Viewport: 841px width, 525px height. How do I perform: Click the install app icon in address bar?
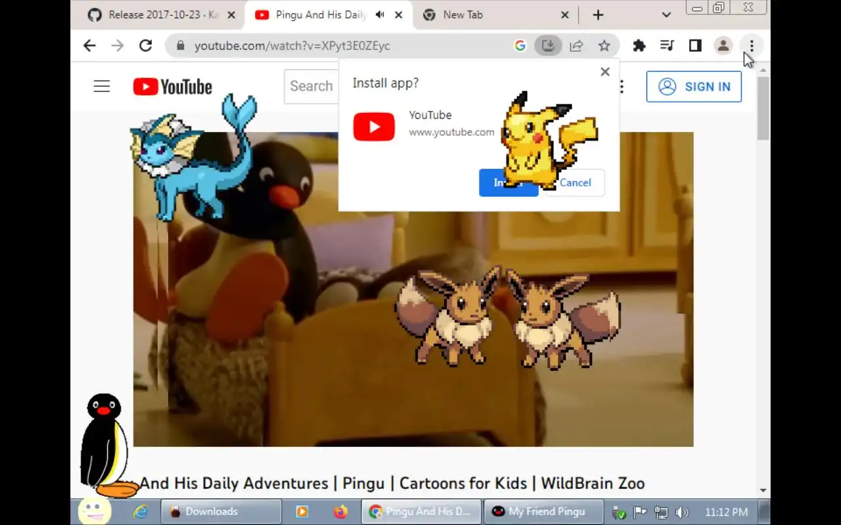click(x=548, y=45)
